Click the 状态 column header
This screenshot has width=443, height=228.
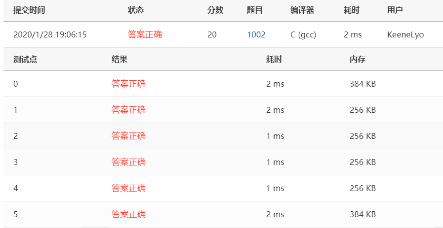[136, 10]
